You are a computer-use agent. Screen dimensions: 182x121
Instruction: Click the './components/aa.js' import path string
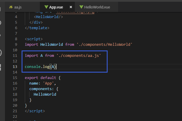click(79, 56)
